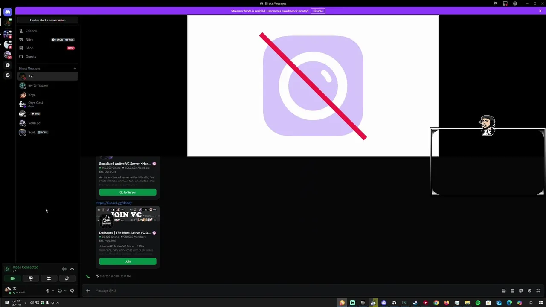Open Help icon in title bar

(x=515, y=3)
